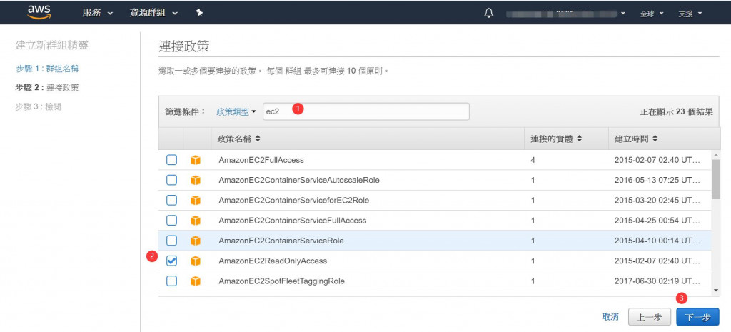Click the AmazonEC2ContainerServiceAutoscaleRole policy name
The height and width of the screenshot is (332, 731).
coord(299,180)
